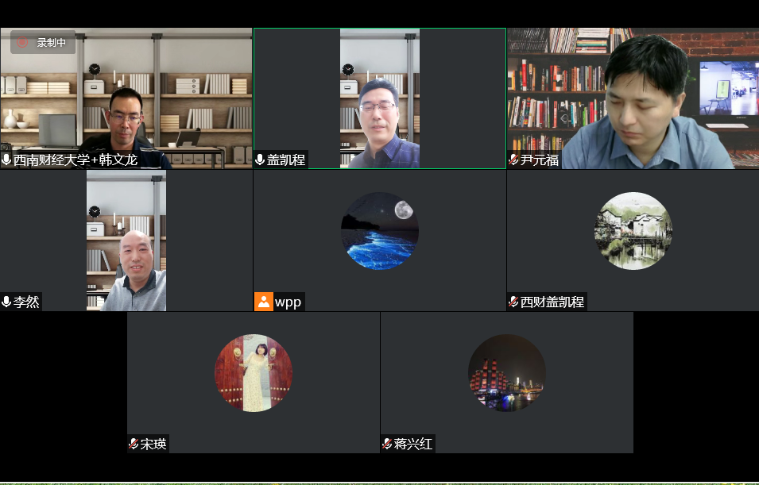Image resolution: width=759 pixels, height=485 pixels.
Task: Click the wpp participant name label
Action: pos(288,302)
